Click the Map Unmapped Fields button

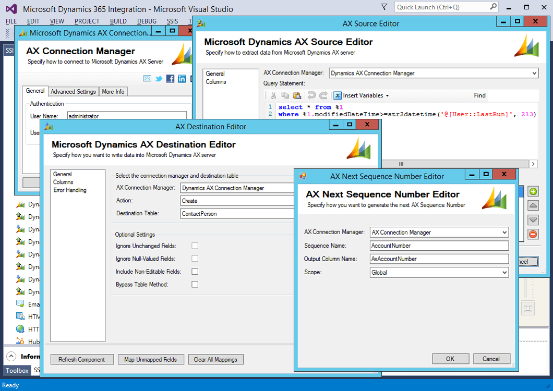pos(151,360)
